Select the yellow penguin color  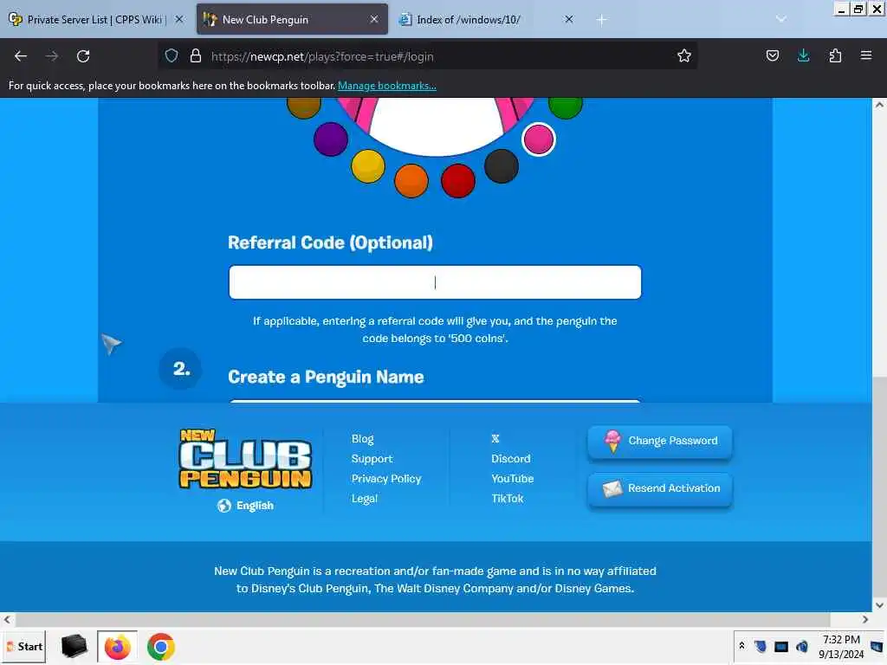coord(367,166)
